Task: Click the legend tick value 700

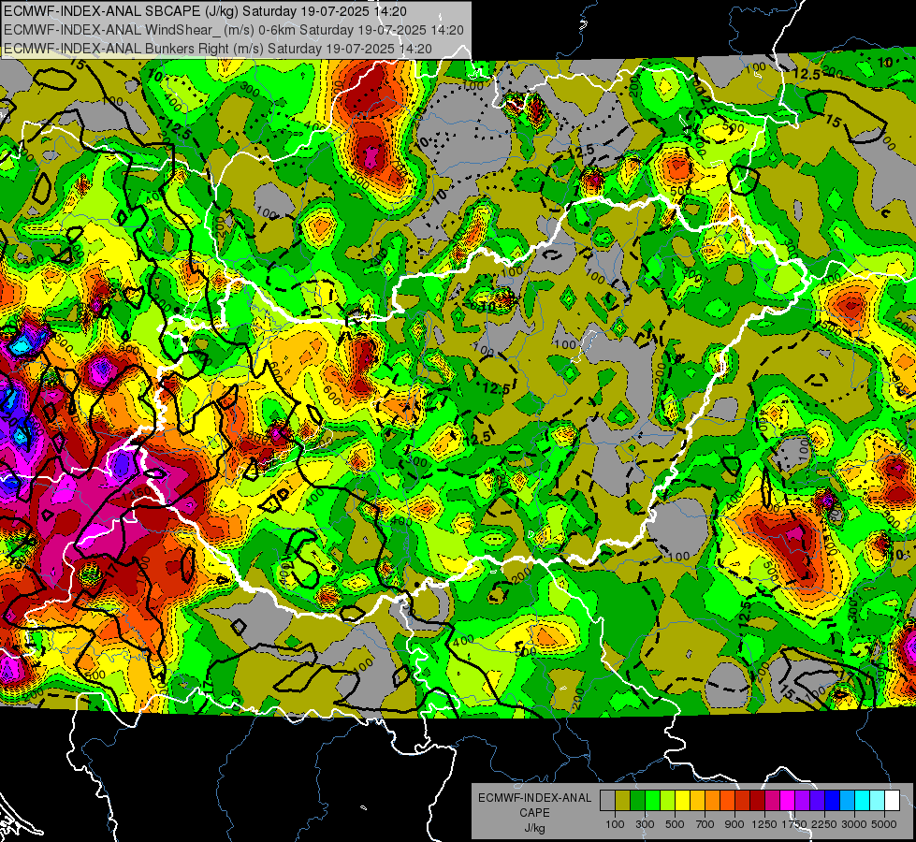Action: [705, 824]
